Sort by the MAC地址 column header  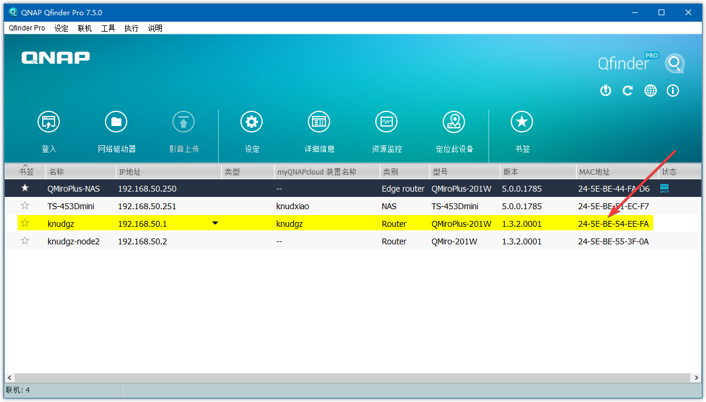(617, 172)
